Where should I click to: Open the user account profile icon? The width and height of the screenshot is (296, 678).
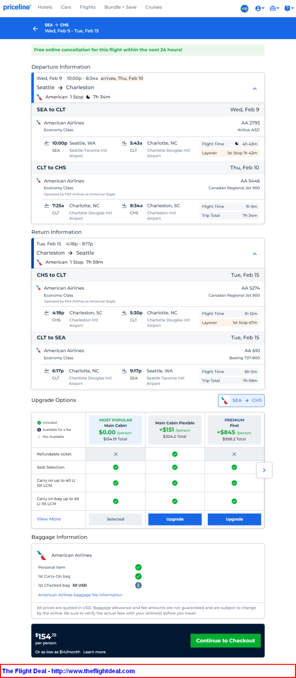[x=259, y=8]
